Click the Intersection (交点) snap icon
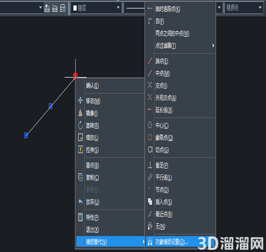Image resolution: width=266 pixels, height=252 pixels. [x=150, y=85]
